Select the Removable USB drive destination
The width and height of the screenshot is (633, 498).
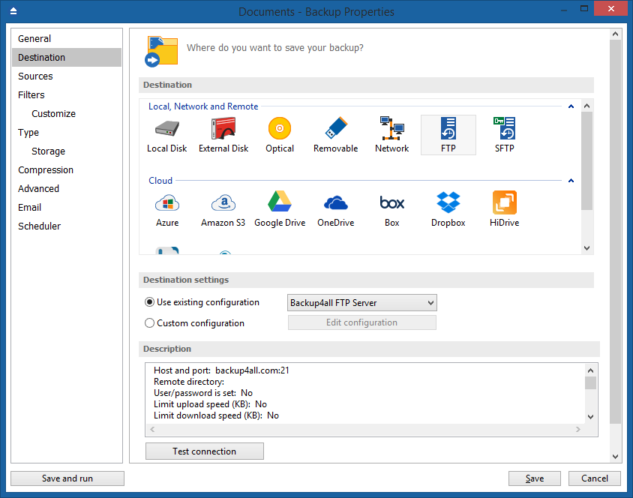[335, 135]
